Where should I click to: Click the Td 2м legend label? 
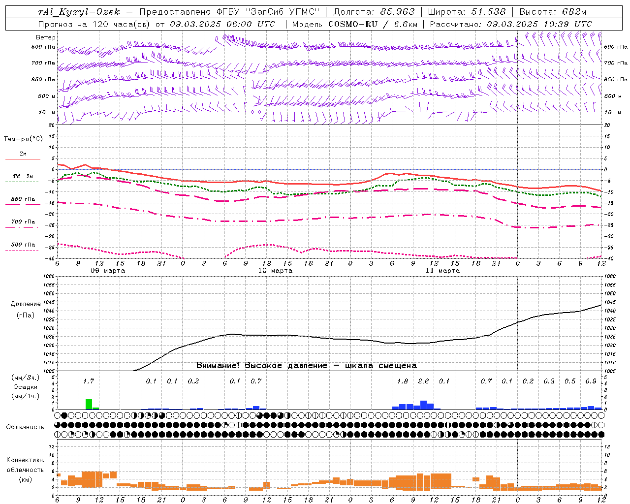[23, 176]
